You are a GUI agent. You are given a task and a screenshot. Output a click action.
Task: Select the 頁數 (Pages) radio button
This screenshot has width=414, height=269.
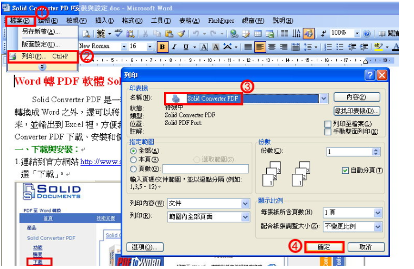133,168
